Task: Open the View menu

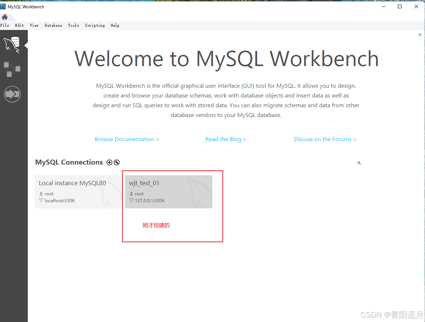Action: tap(34, 25)
